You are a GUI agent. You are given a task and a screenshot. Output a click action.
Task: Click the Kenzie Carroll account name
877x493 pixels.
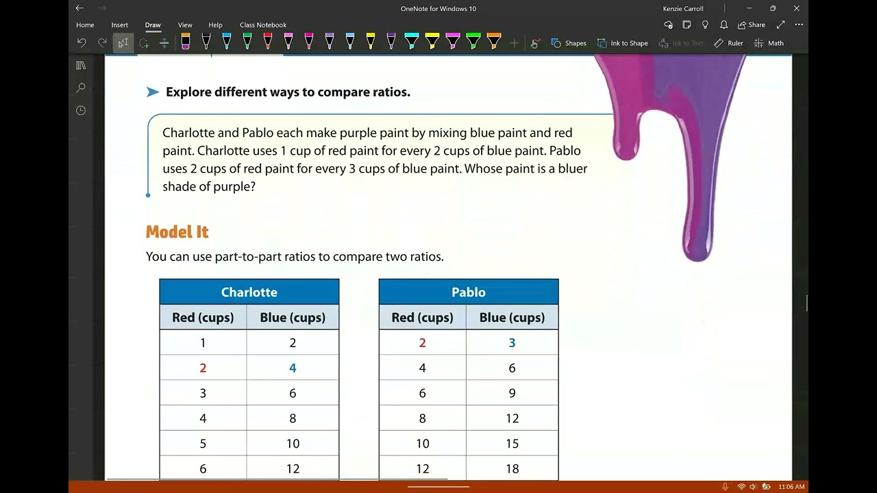(683, 9)
